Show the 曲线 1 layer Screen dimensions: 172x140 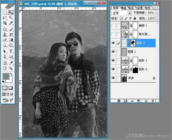[113, 25]
